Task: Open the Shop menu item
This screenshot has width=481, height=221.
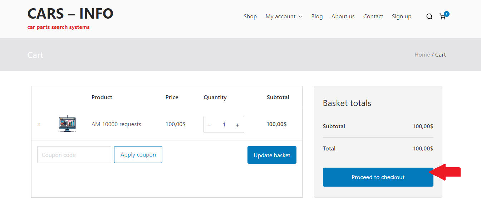Action: pos(250,16)
